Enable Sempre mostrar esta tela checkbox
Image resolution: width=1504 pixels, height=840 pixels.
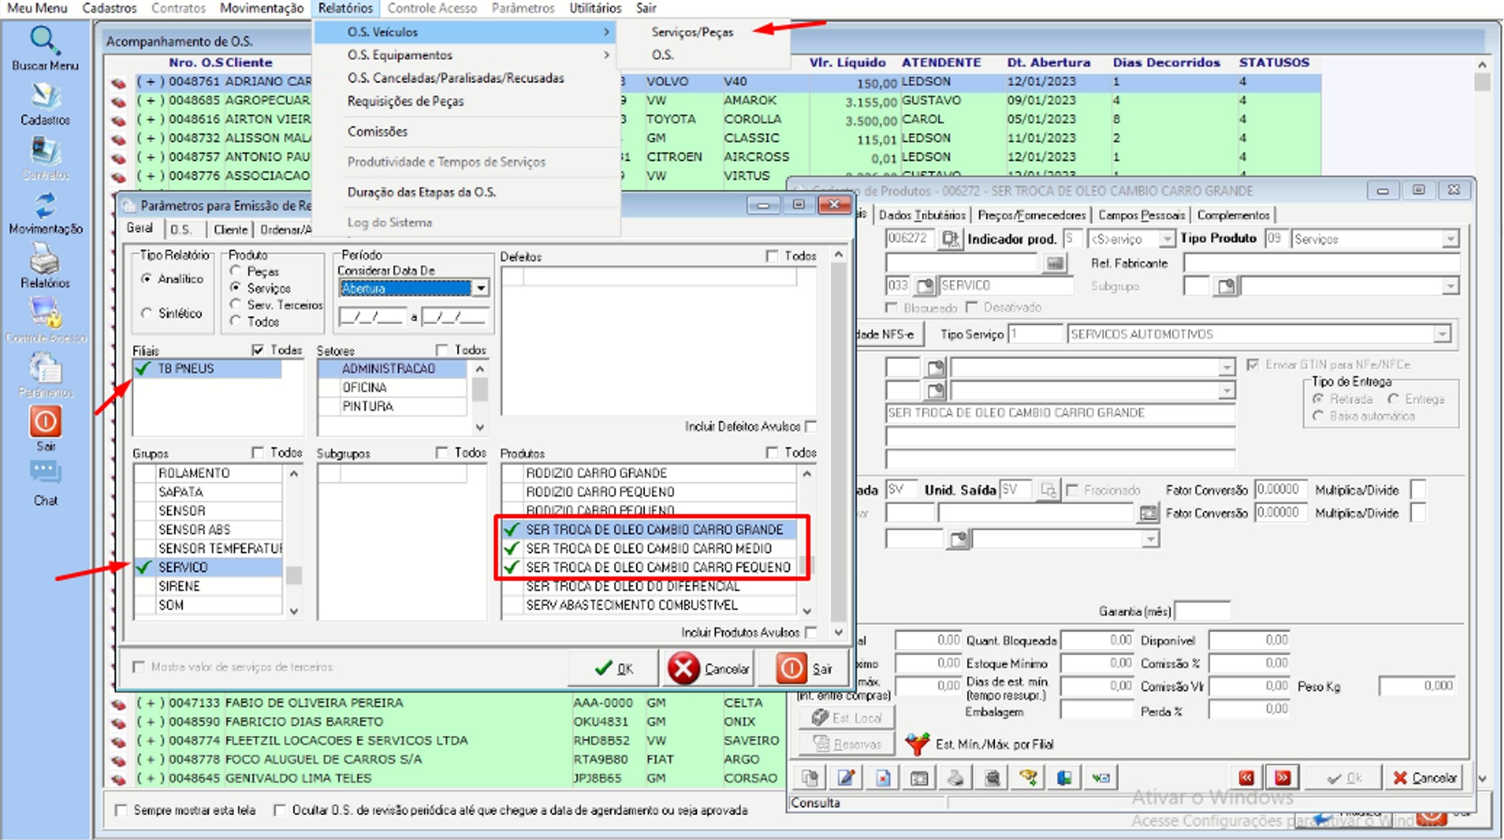coord(120,810)
